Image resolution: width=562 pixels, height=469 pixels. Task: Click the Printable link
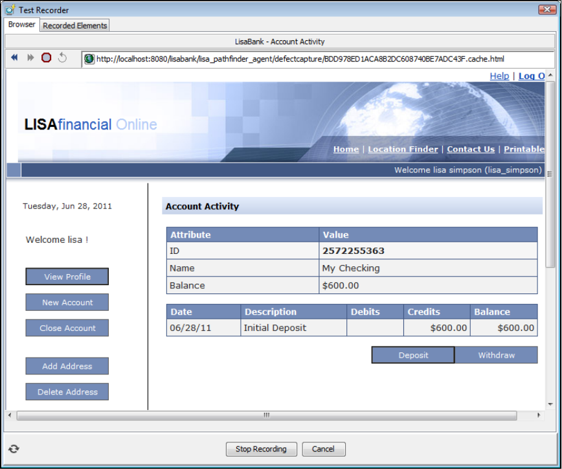coord(524,149)
